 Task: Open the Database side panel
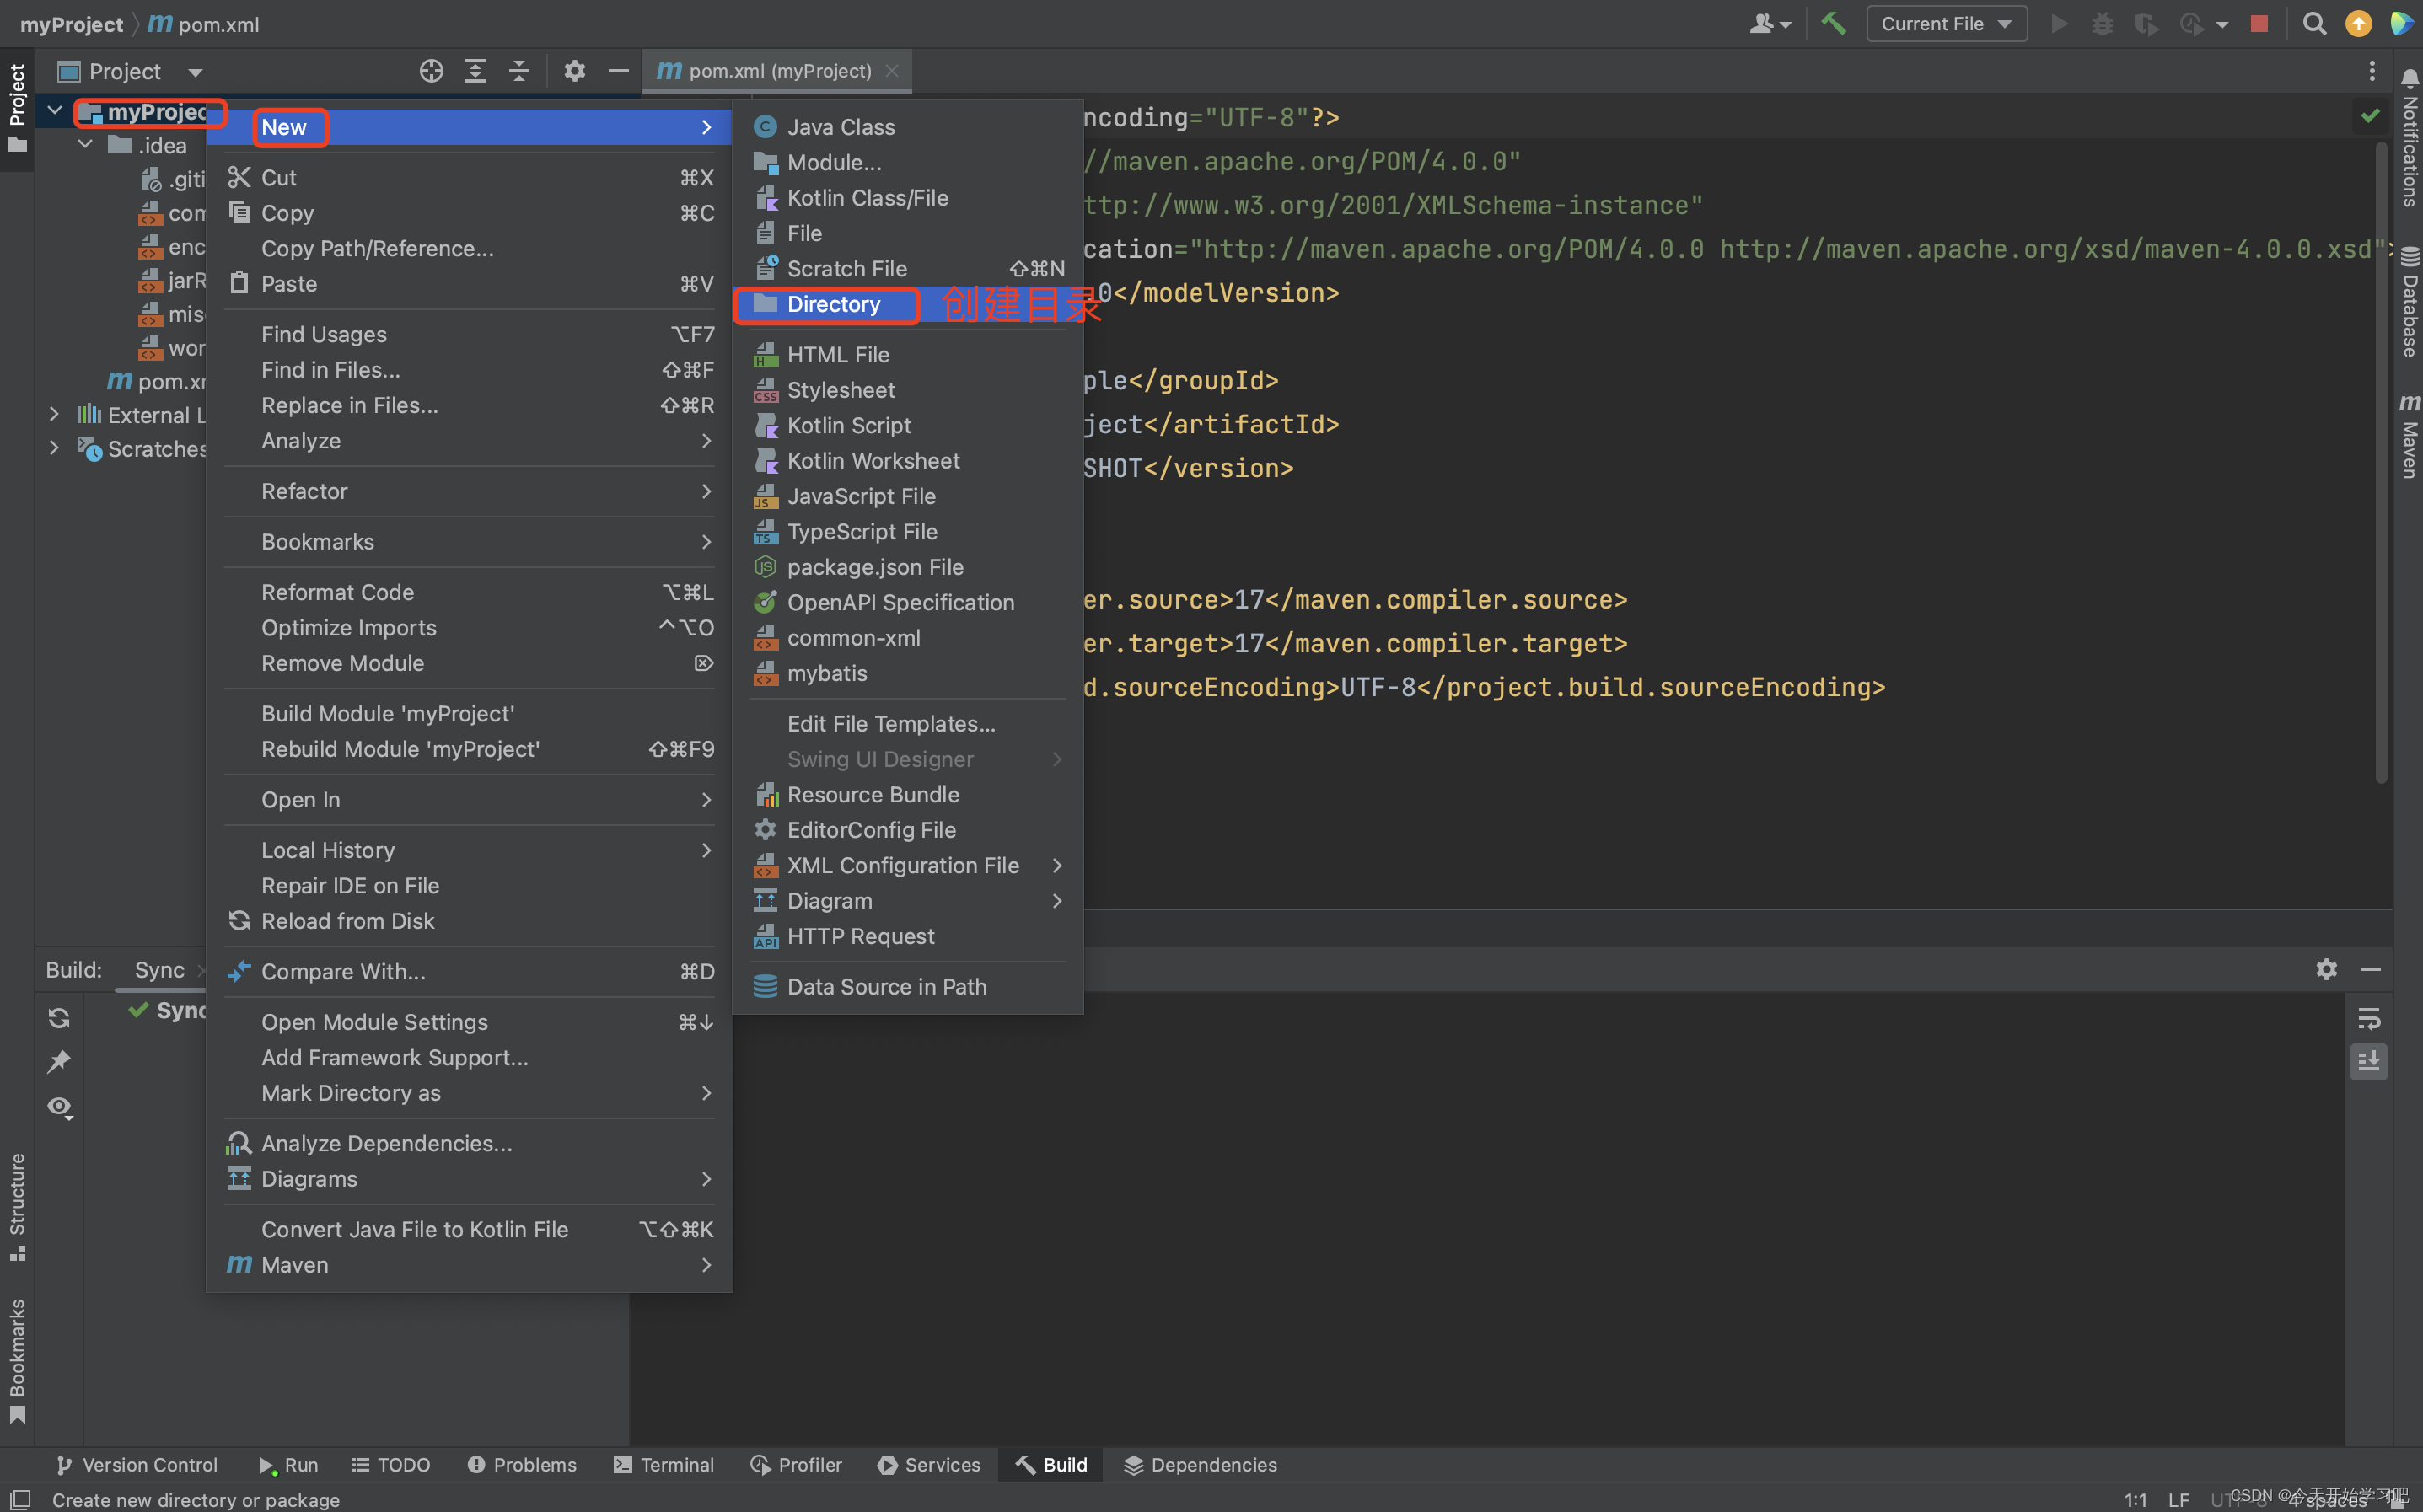(2409, 301)
